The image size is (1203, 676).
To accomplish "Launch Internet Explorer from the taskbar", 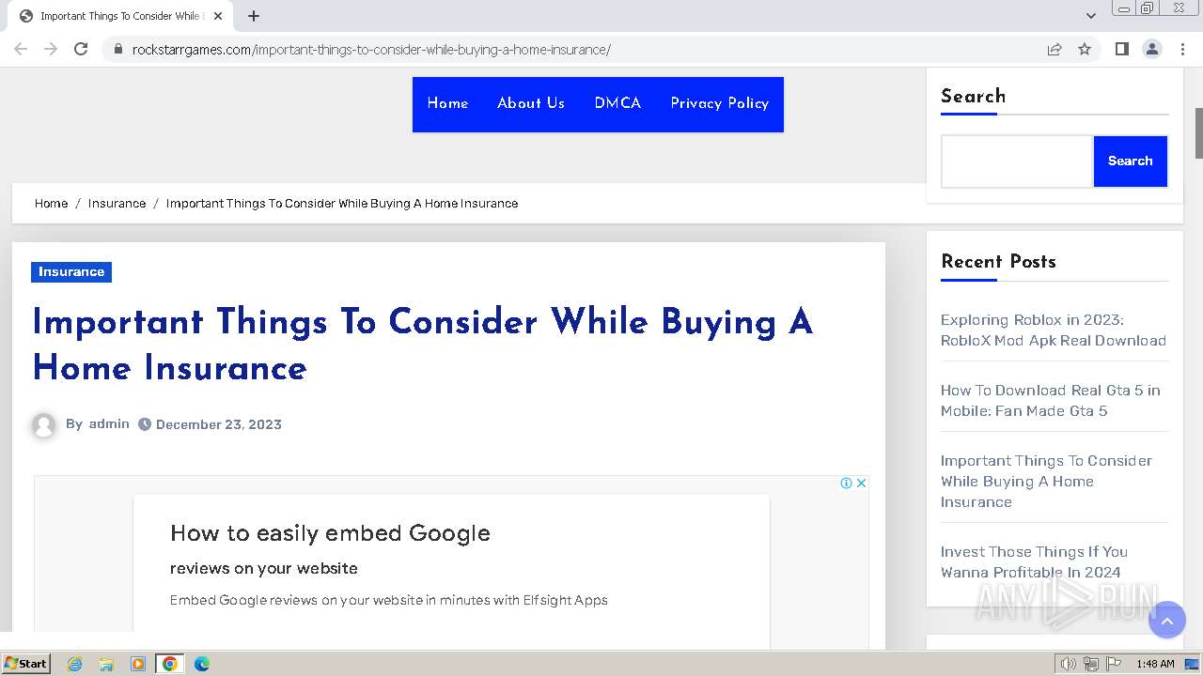I will tap(75, 664).
